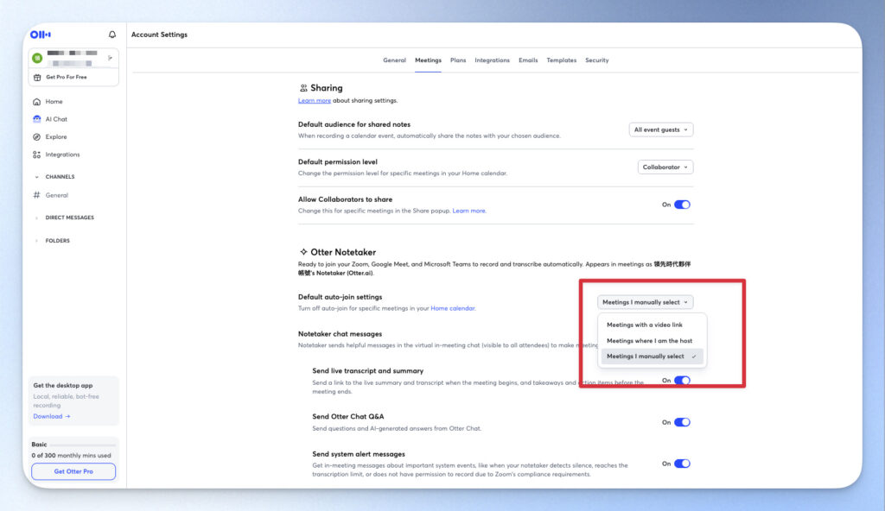Click 0 of 300 monthly mins used
Image resolution: width=885 pixels, height=511 pixels.
[x=71, y=456]
